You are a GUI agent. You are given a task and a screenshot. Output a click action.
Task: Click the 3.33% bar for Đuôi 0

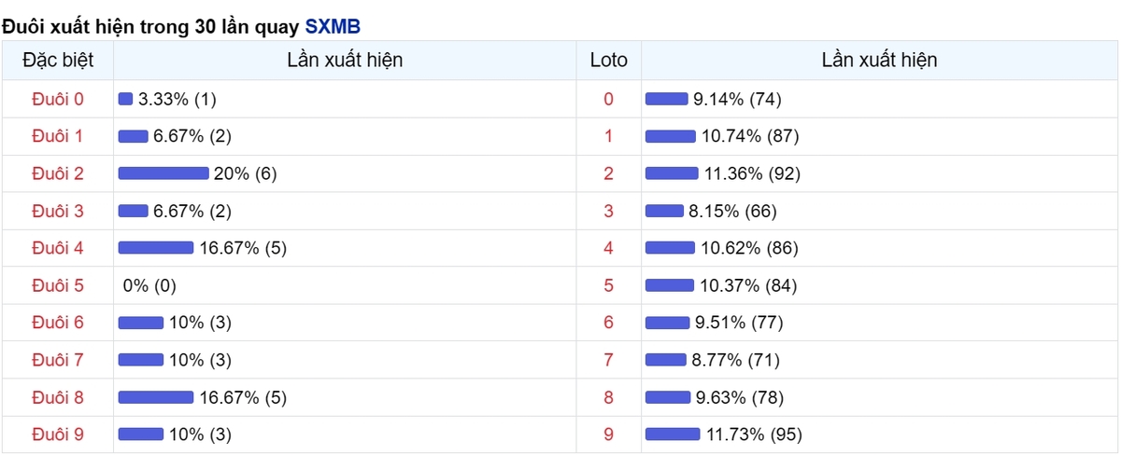click(126, 99)
